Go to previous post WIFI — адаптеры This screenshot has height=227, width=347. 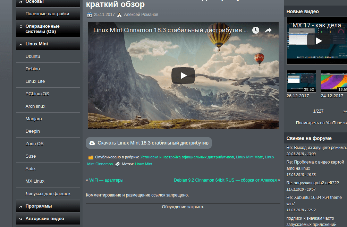point(106,180)
